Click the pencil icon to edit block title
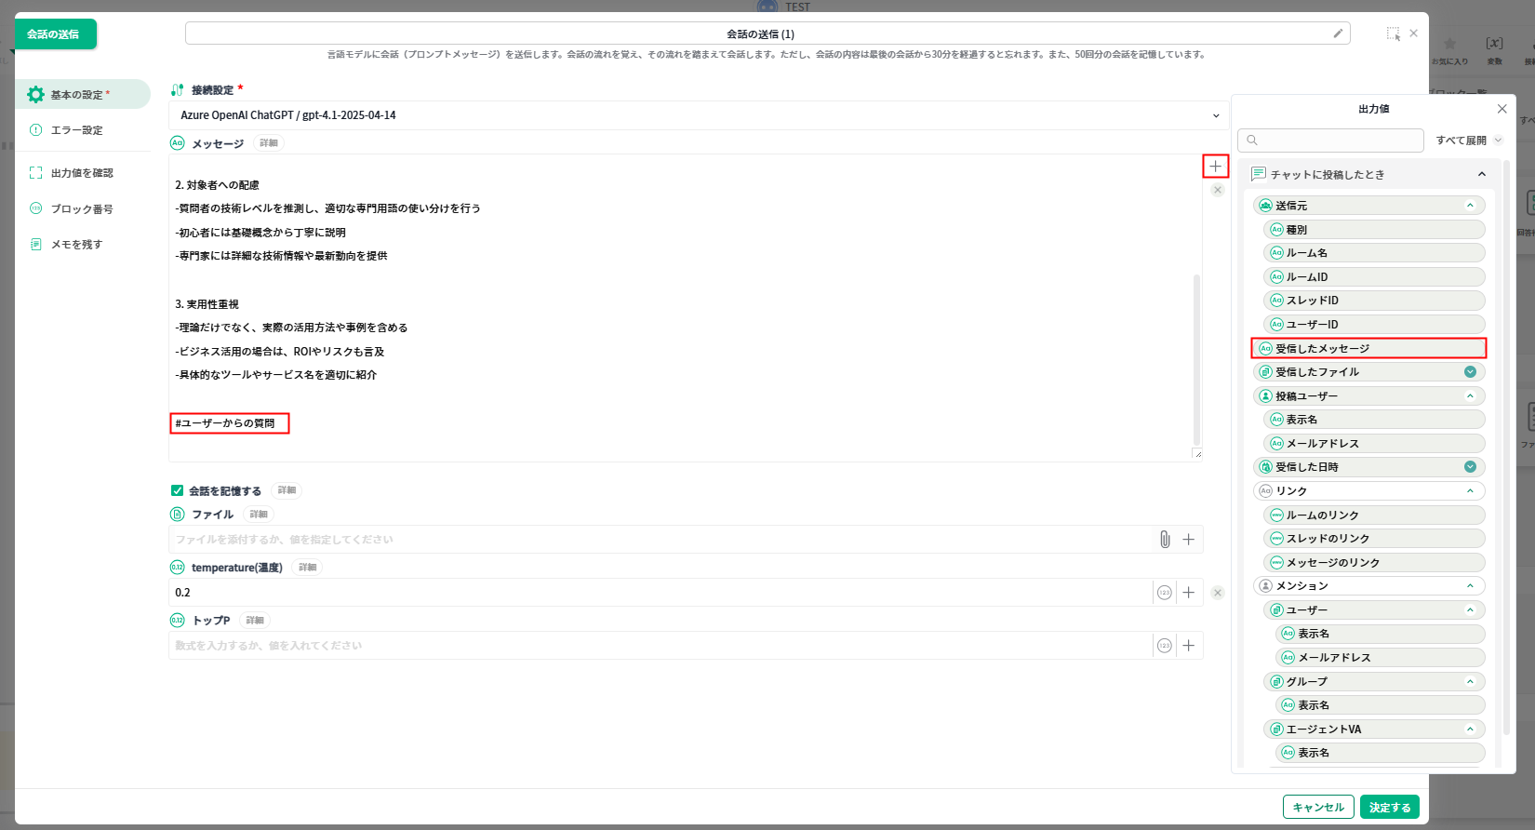The image size is (1535, 830). coord(1338,33)
